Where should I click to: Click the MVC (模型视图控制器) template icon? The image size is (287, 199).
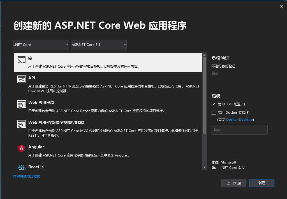21,124
